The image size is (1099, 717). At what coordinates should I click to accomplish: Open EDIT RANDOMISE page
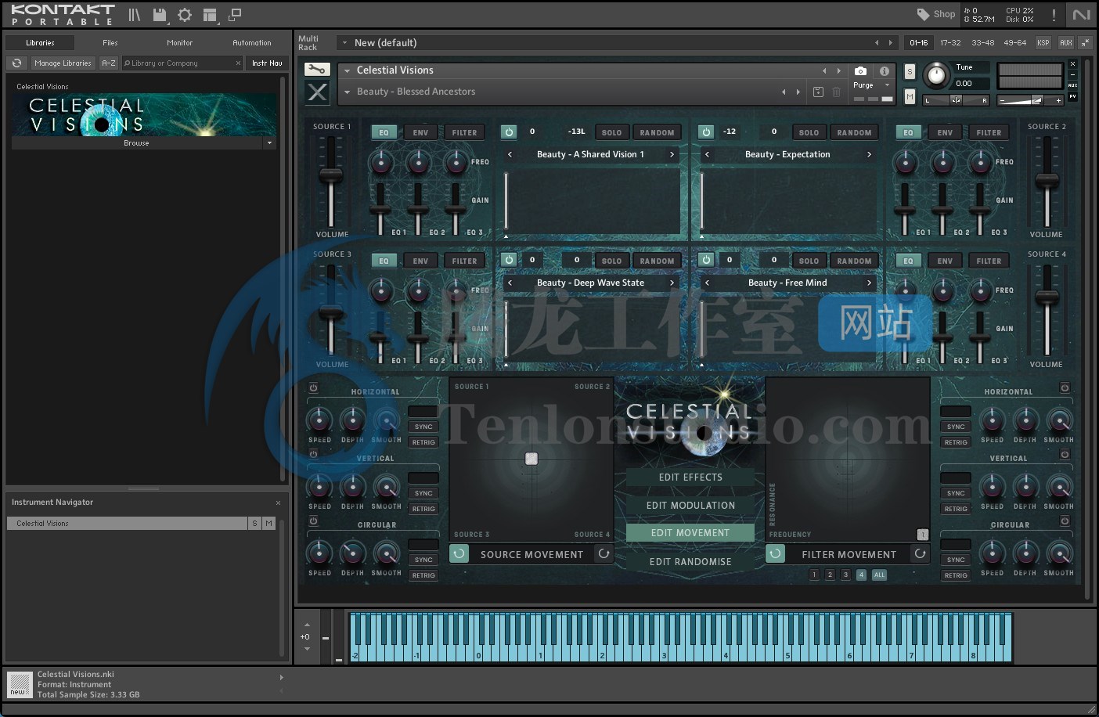[x=690, y=561]
